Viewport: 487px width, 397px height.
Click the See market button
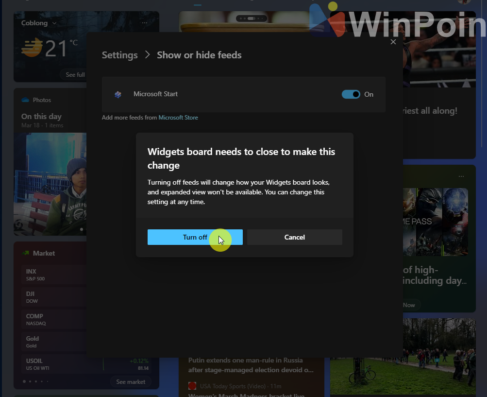(x=130, y=382)
